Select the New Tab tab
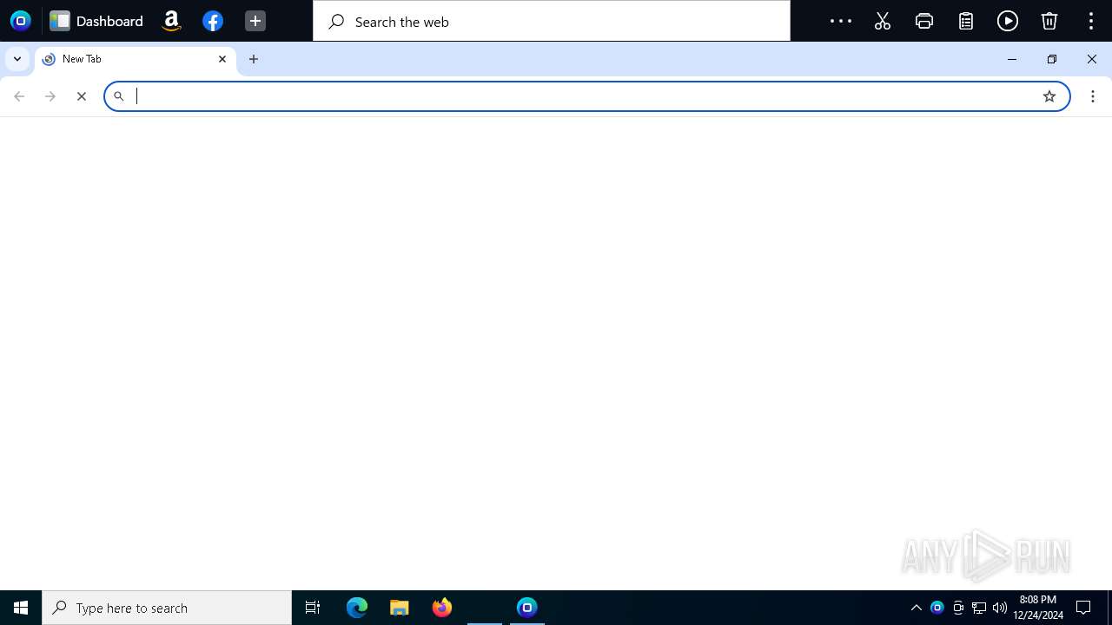 pyautogui.click(x=135, y=59)
